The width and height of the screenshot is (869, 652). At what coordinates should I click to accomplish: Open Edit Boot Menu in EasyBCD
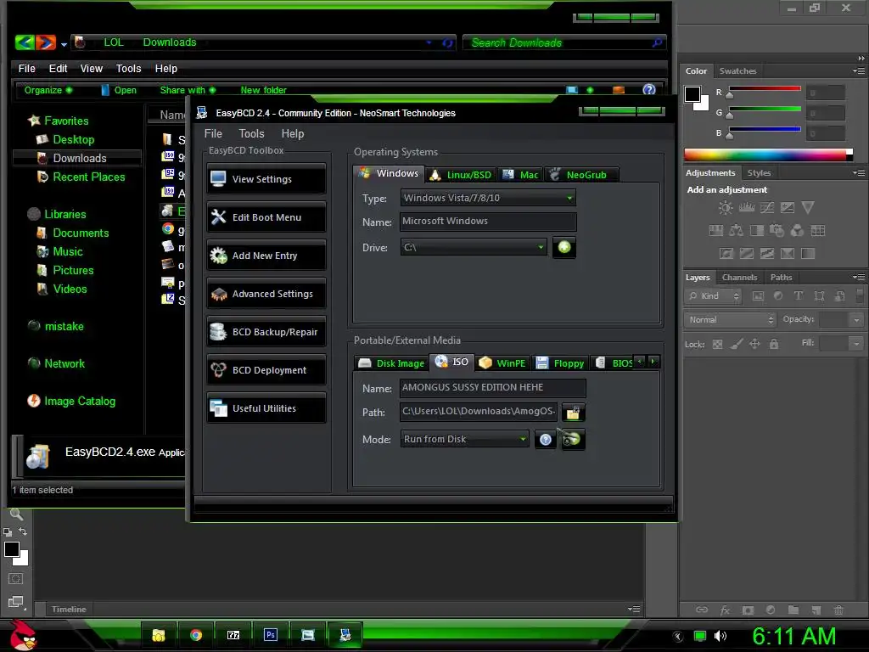click(266, 217)
